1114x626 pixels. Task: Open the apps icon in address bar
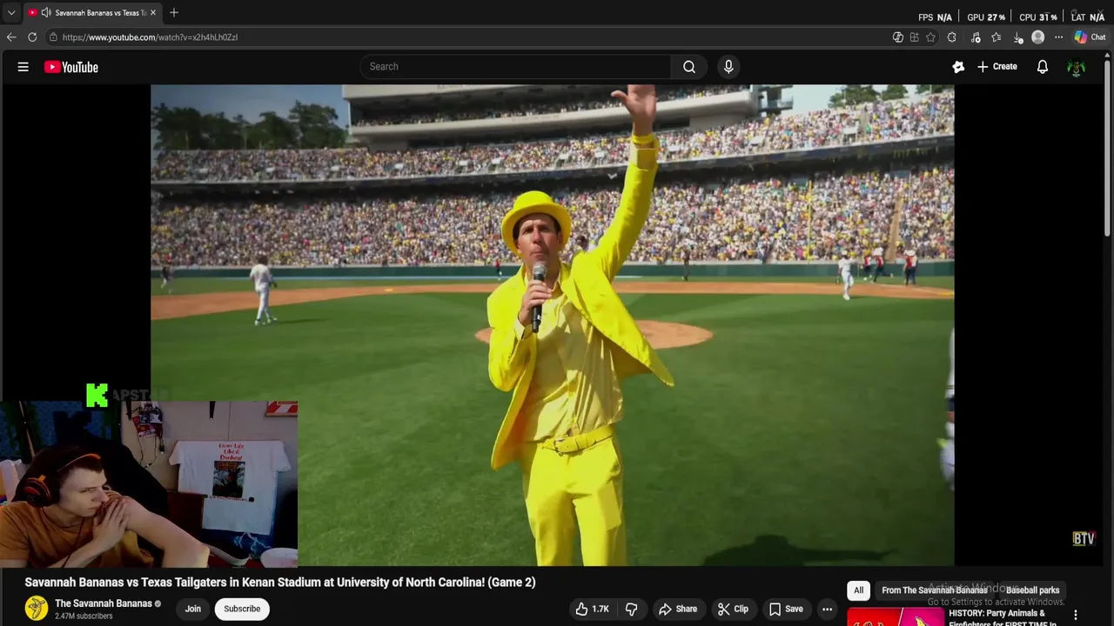(914, 37)
